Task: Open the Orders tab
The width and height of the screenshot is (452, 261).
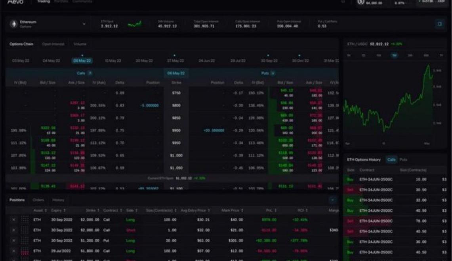Action: 38,200
